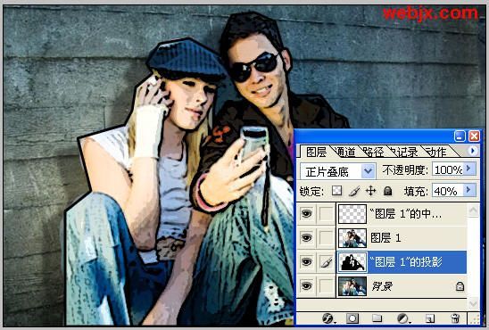
Task: Select “图层 1”的中… layer thumbnail
Action: click(x=352, y=214)
